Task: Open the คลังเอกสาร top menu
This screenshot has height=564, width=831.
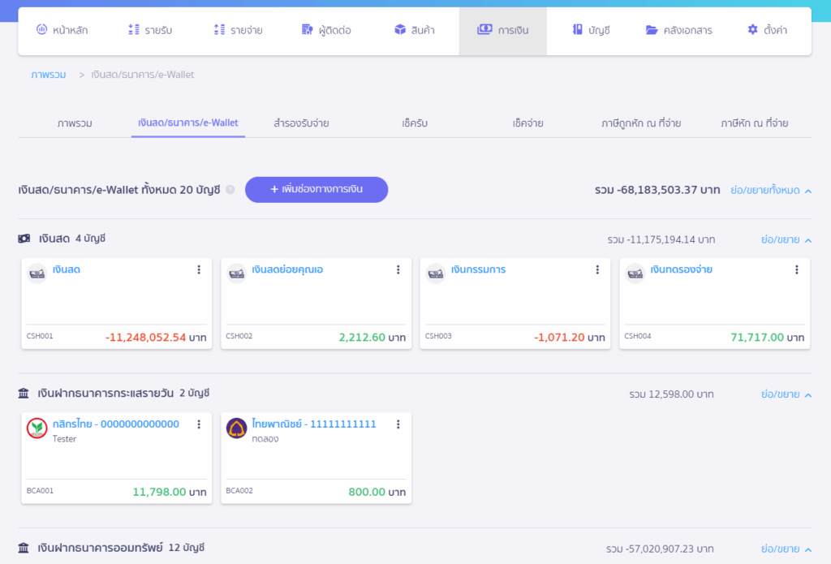Action: point(679,30)
